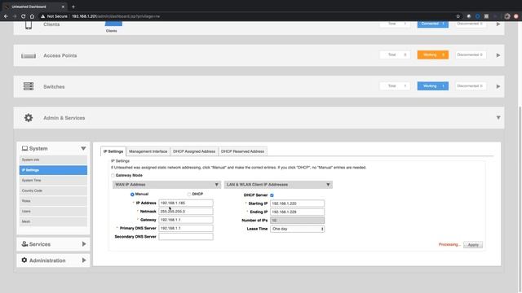The height and width of the screenshot is (293, 522).
Task: Collapse the System sidebar menu
Action: [x=83, y=148]
